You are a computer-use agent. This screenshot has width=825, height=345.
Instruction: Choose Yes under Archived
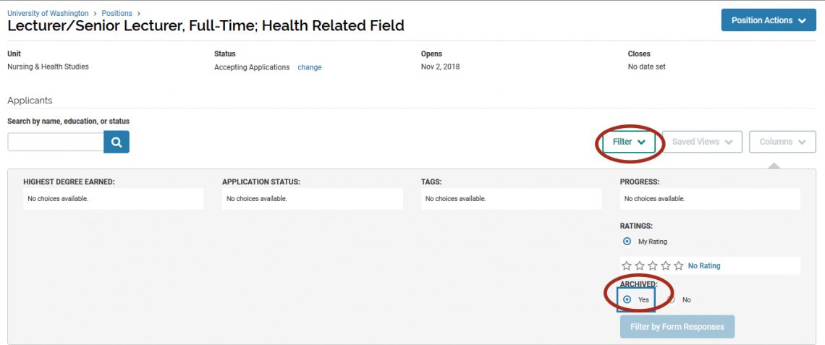(x=627, y=299)
